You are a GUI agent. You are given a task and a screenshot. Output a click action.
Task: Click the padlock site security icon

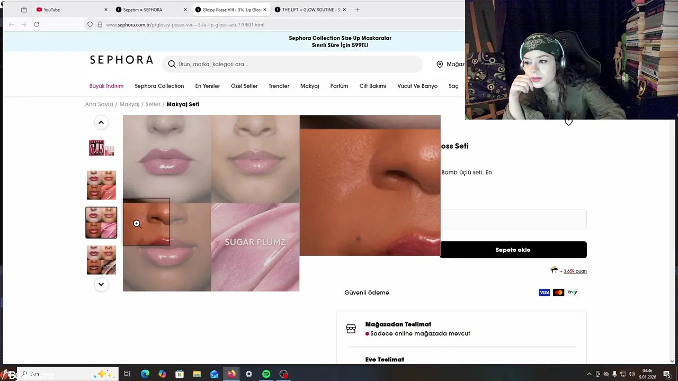point(100,24)
